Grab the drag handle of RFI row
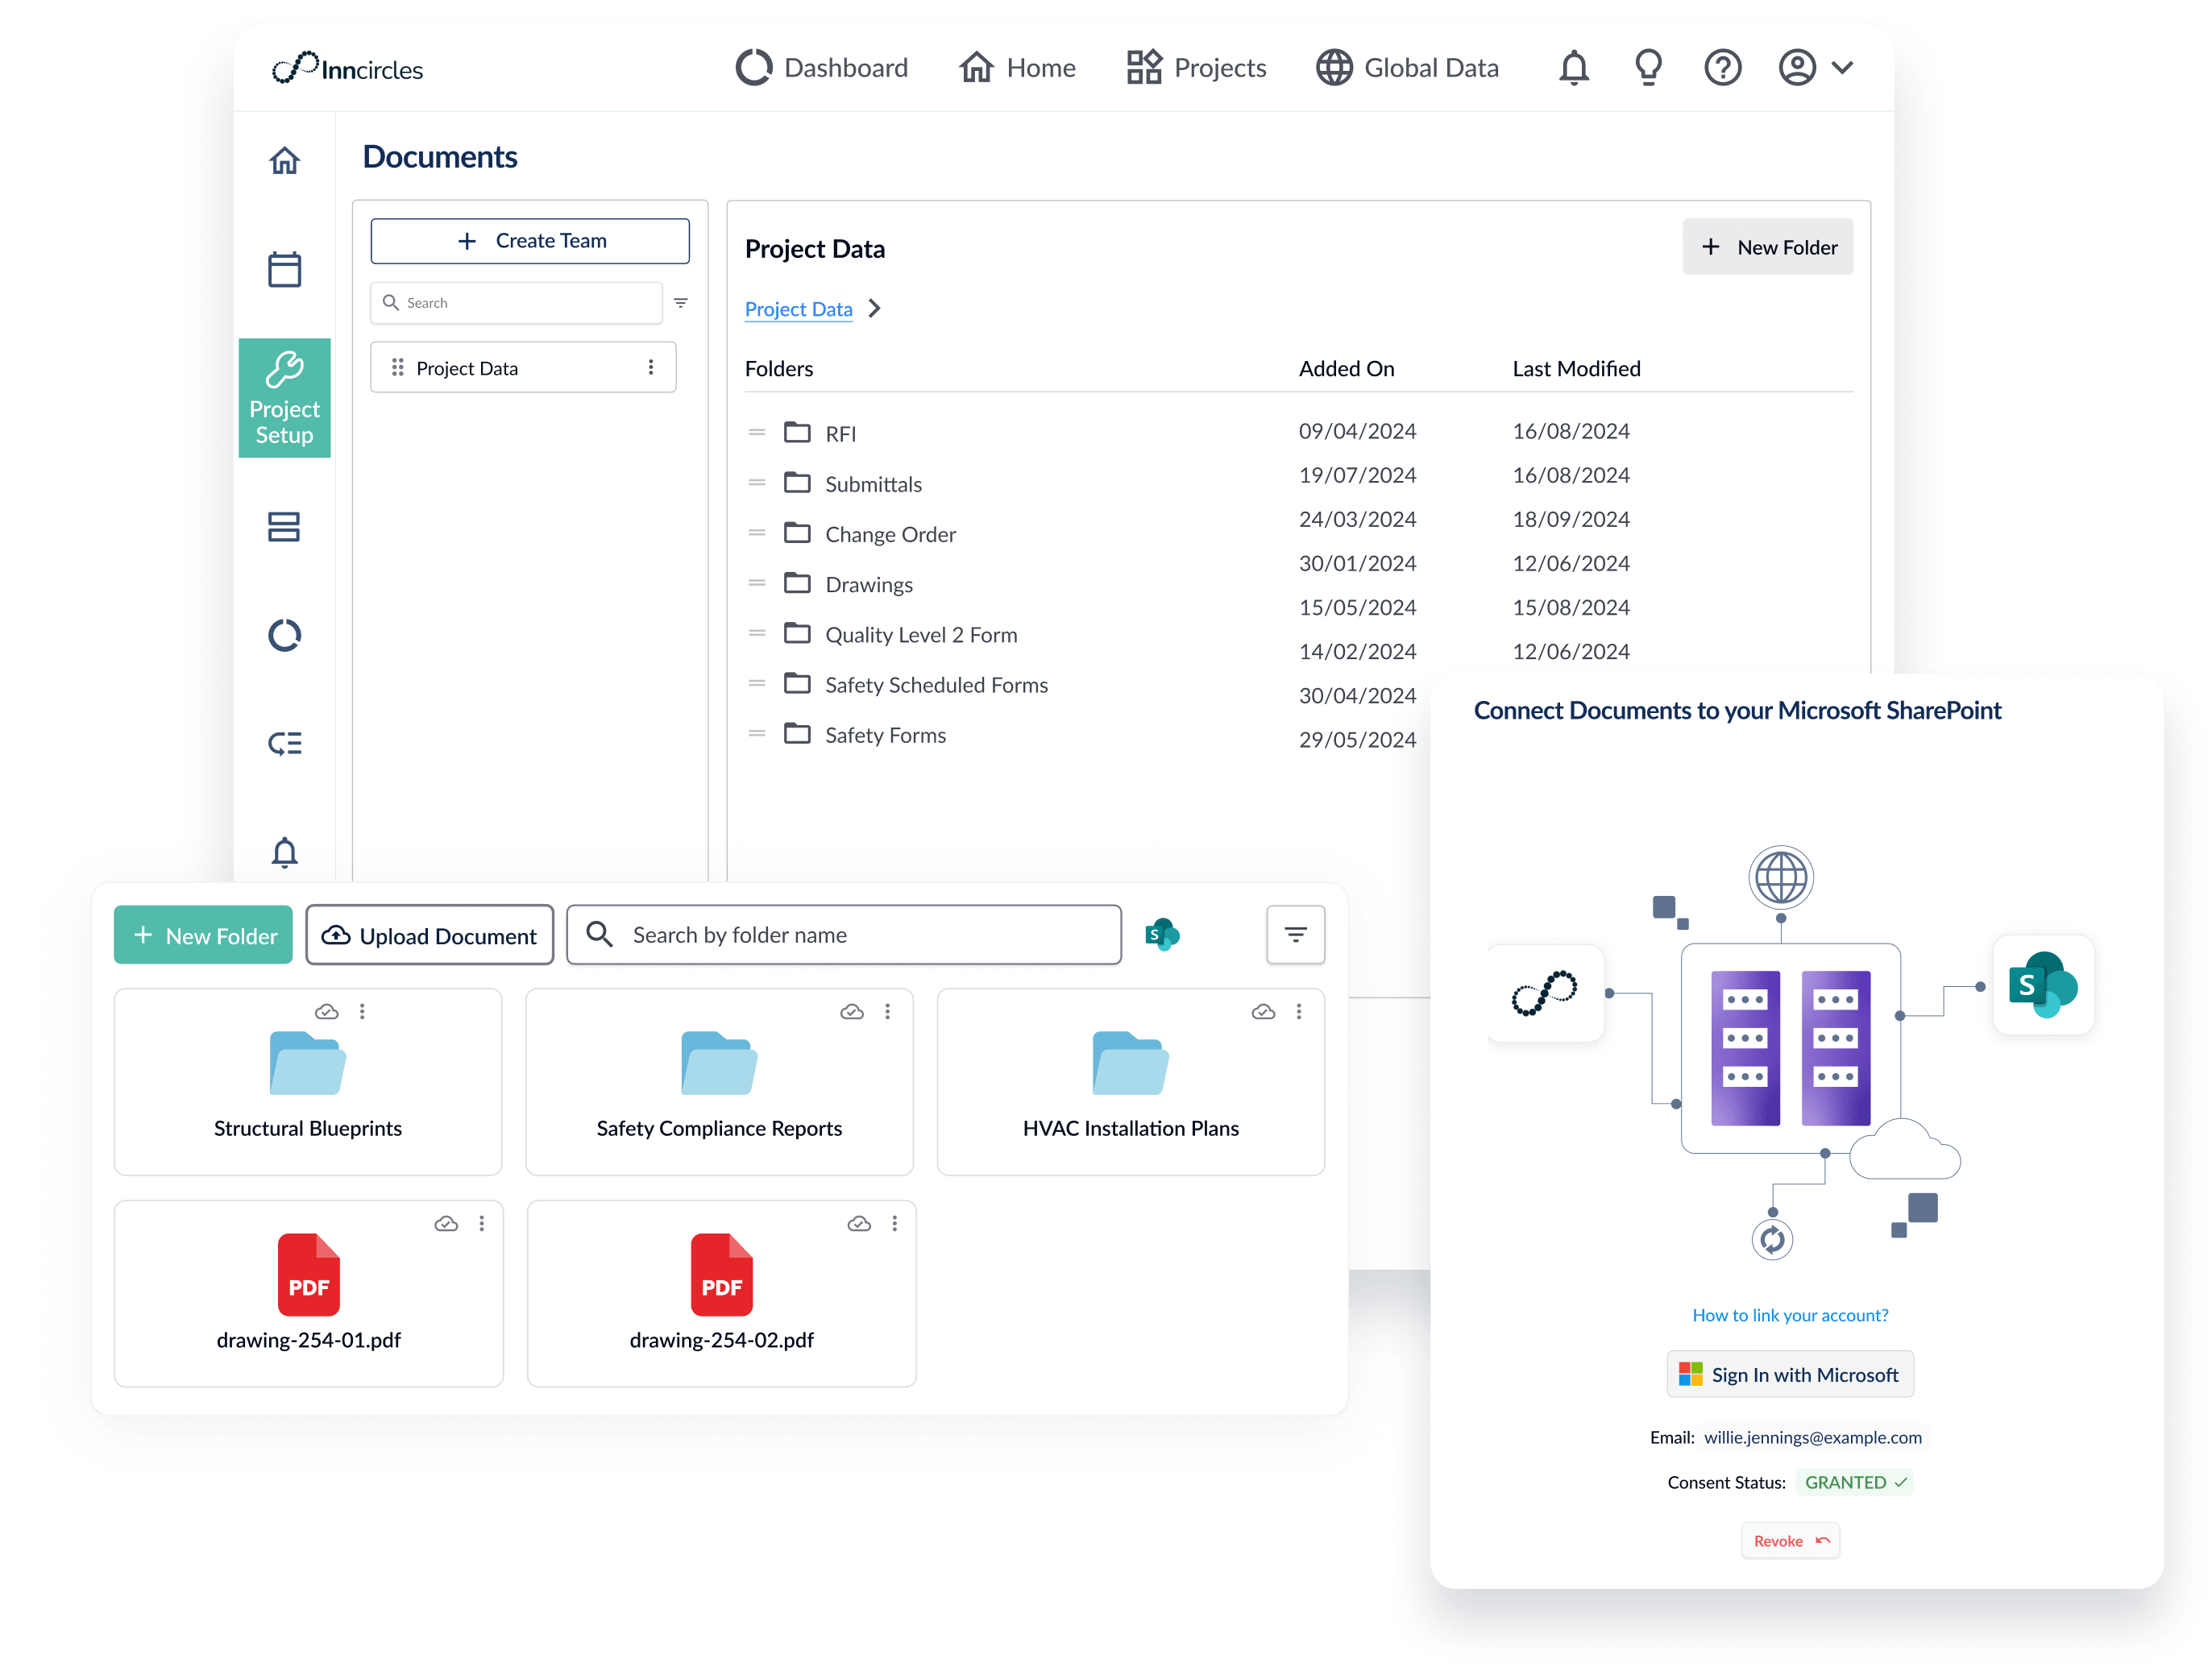Screen dimensions: 2212x1671 coord(757,433)
